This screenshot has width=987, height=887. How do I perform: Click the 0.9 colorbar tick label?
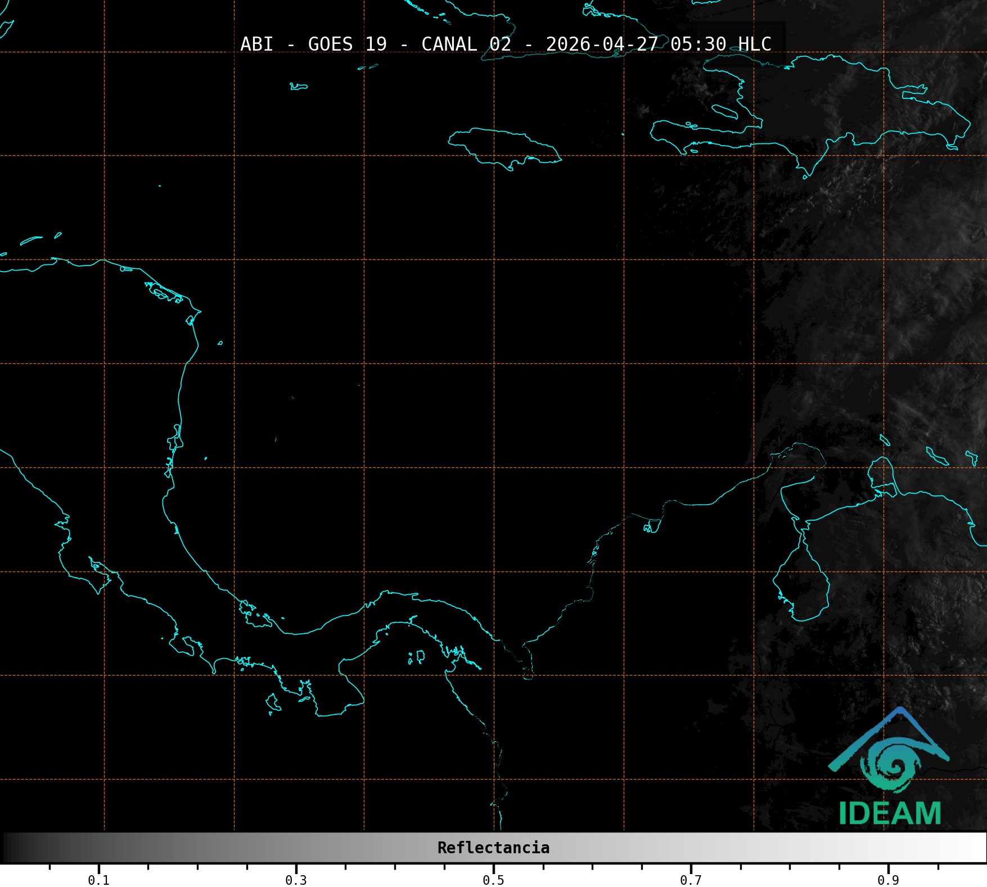(x=888, y=880)
